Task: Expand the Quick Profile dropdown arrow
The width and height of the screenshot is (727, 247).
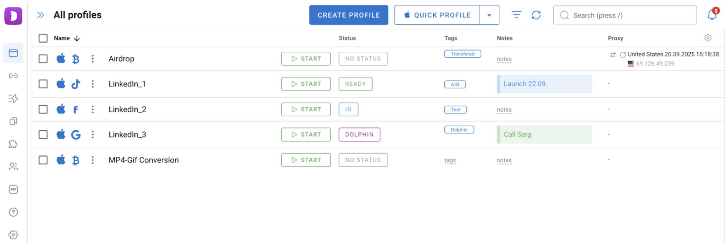Action: click(x=489, y=15)
